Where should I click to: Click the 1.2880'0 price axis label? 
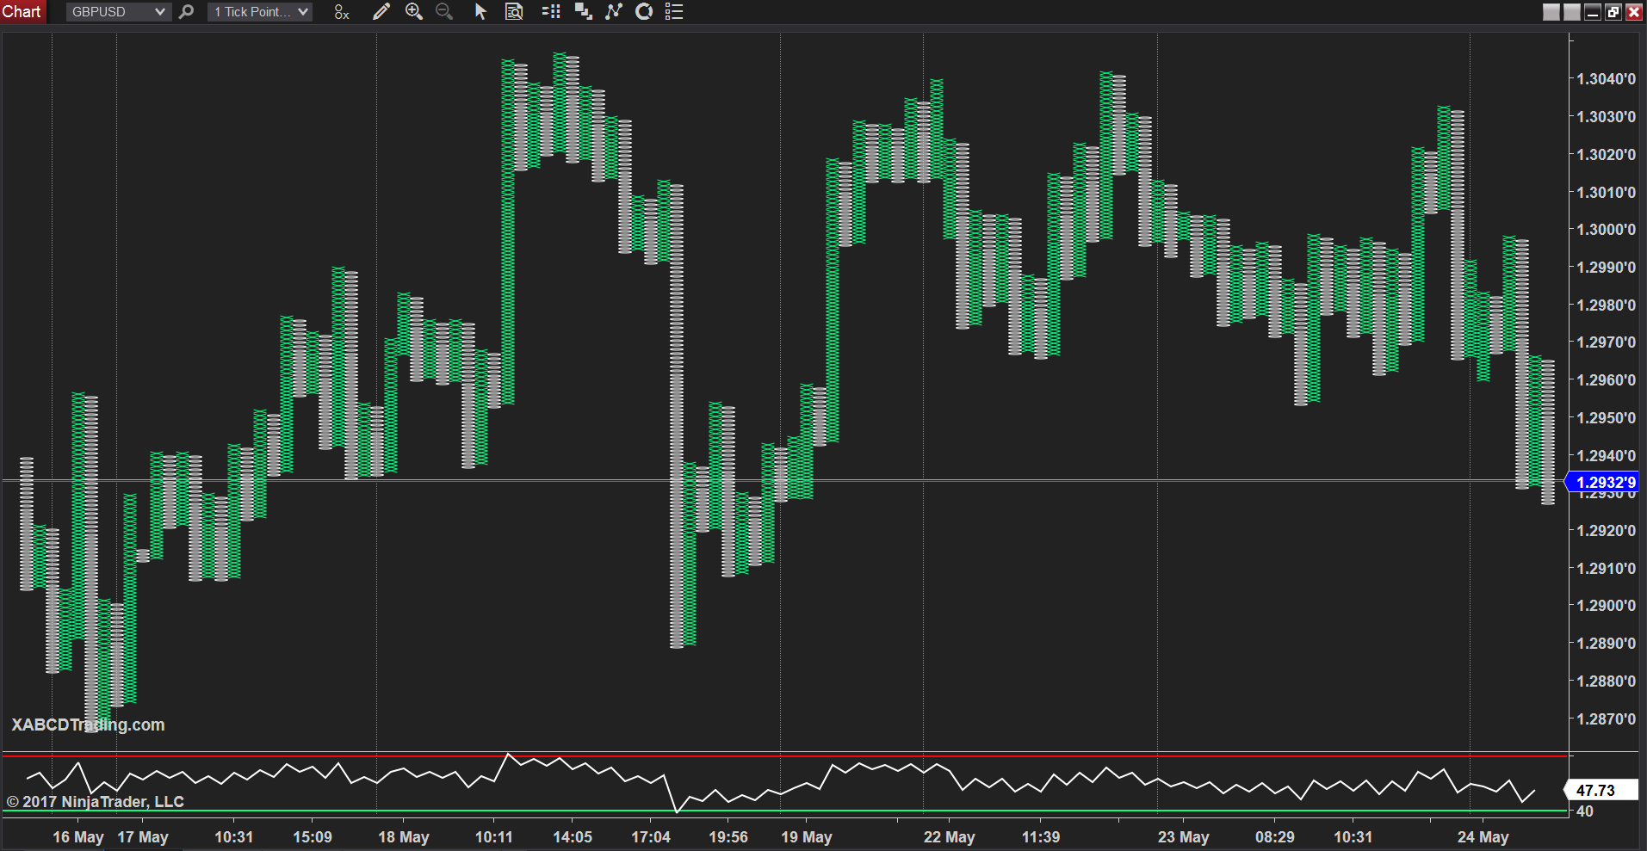click(1607, 681)
